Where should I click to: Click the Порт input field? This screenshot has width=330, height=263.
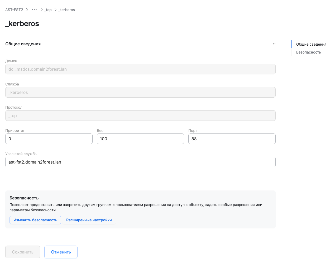(x=232, y=138)
